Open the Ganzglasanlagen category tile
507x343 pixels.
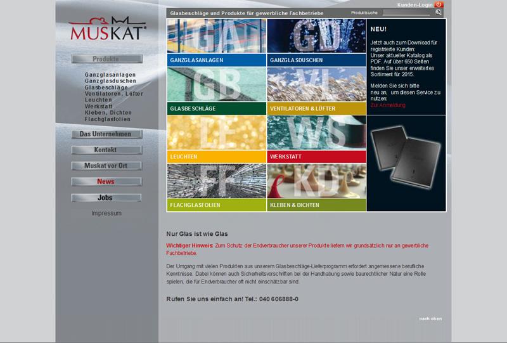tap(217, 42)
